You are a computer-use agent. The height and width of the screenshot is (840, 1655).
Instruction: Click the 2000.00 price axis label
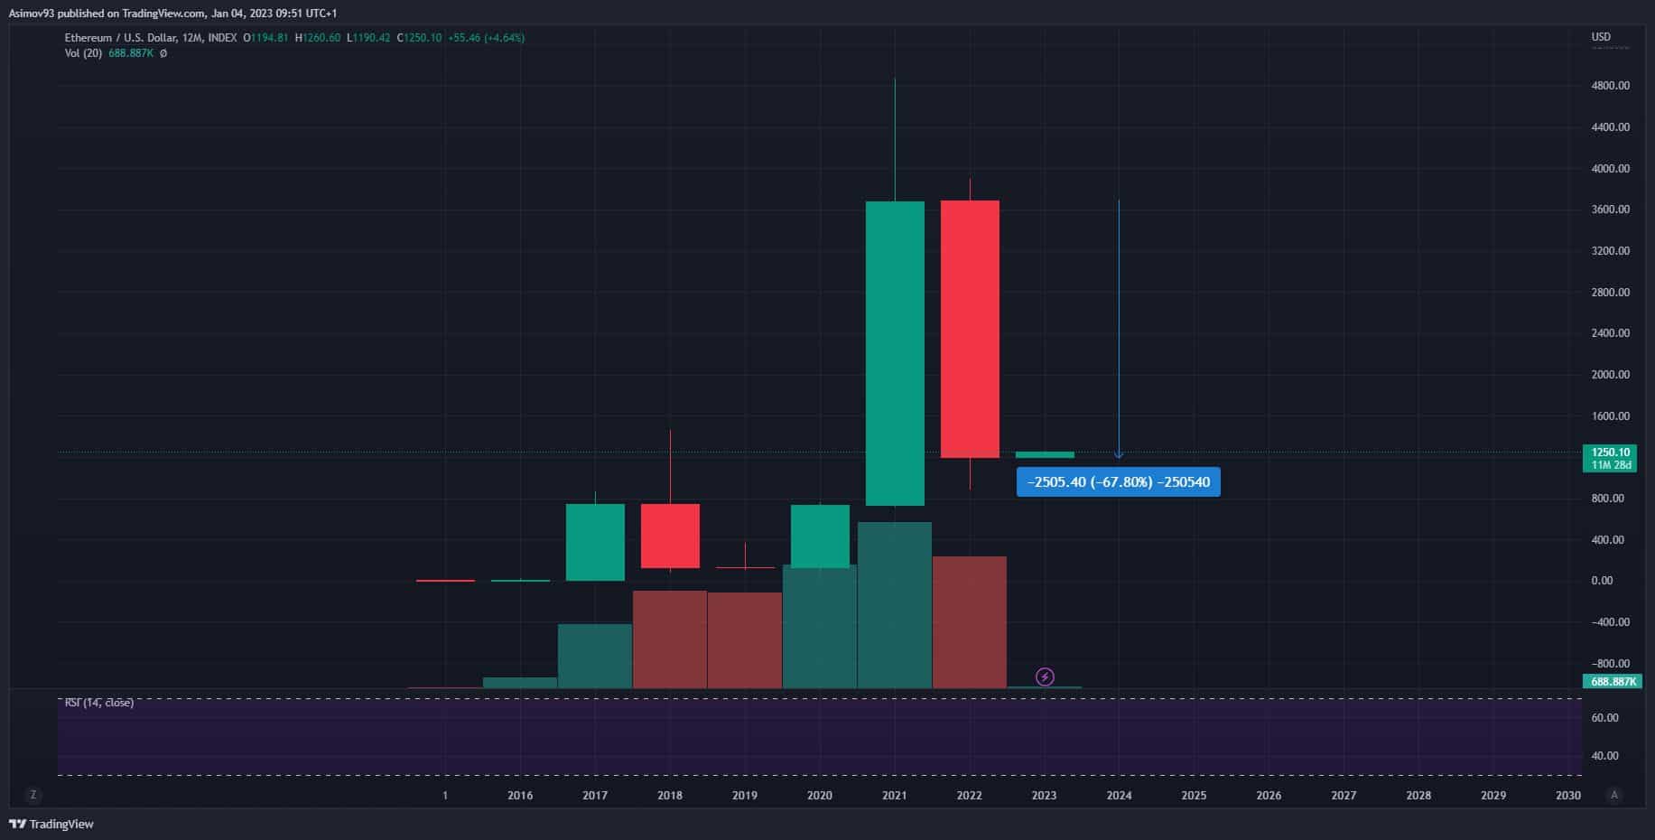[x=1611, y=375]
